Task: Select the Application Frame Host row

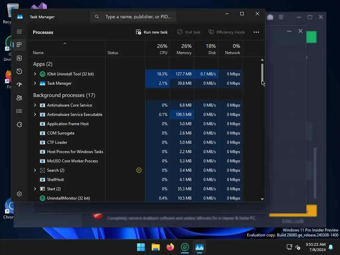Action: click(136, 124)
